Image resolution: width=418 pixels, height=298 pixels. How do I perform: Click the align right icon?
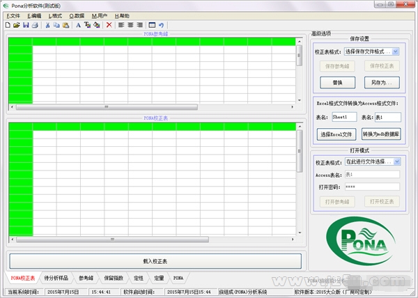point(140,25)
